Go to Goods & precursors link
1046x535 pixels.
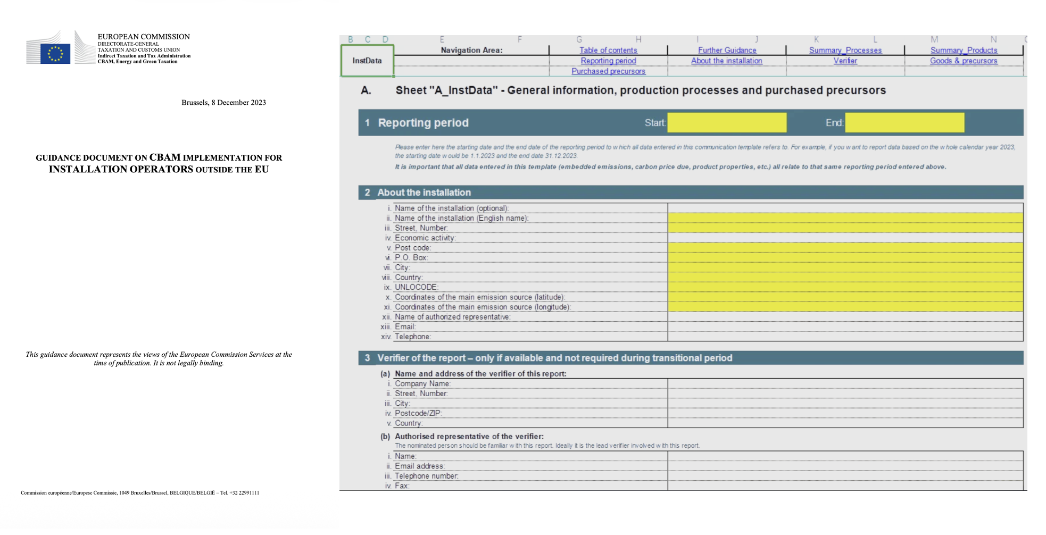click(963, 61)
